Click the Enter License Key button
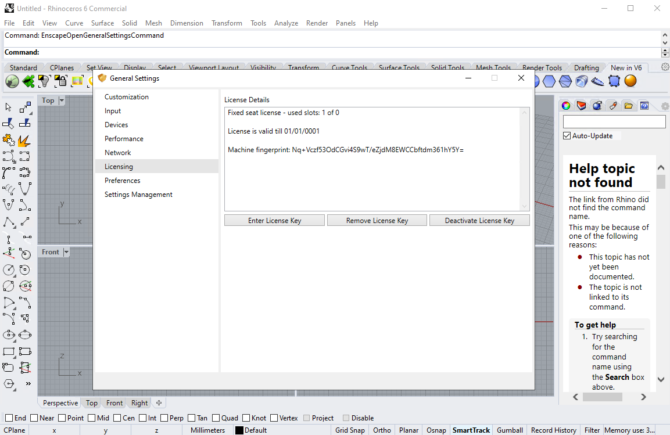Image resolution: width=670 pixels, height=435 pixels. (x=274, y=221)
